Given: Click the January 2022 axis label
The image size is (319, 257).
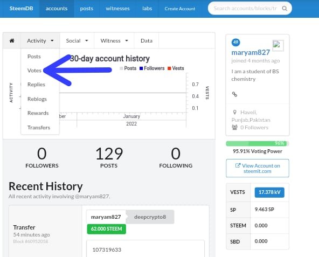Looking at the screenshot, I should [x=131, y=120].
